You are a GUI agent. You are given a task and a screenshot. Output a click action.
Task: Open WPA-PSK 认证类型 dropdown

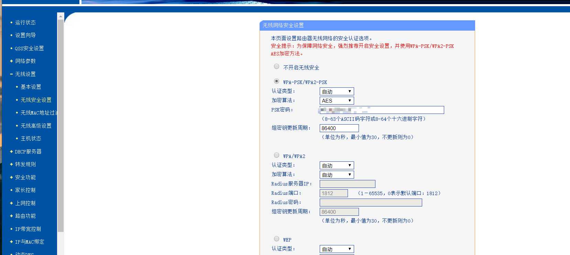pos(337,92)
